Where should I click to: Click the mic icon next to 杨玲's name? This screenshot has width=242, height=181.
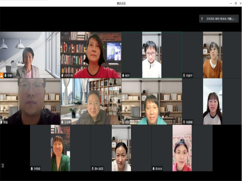[x=123, y=75]
